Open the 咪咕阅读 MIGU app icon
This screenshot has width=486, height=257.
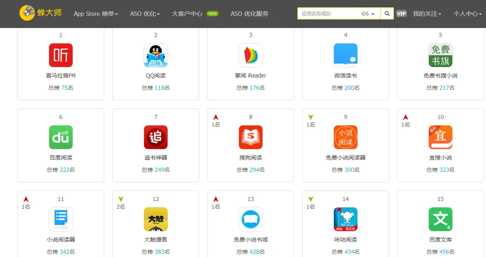click(x=346, y=219)
